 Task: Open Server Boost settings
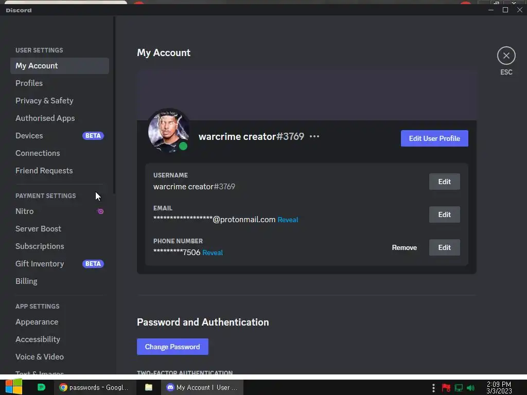60,229
